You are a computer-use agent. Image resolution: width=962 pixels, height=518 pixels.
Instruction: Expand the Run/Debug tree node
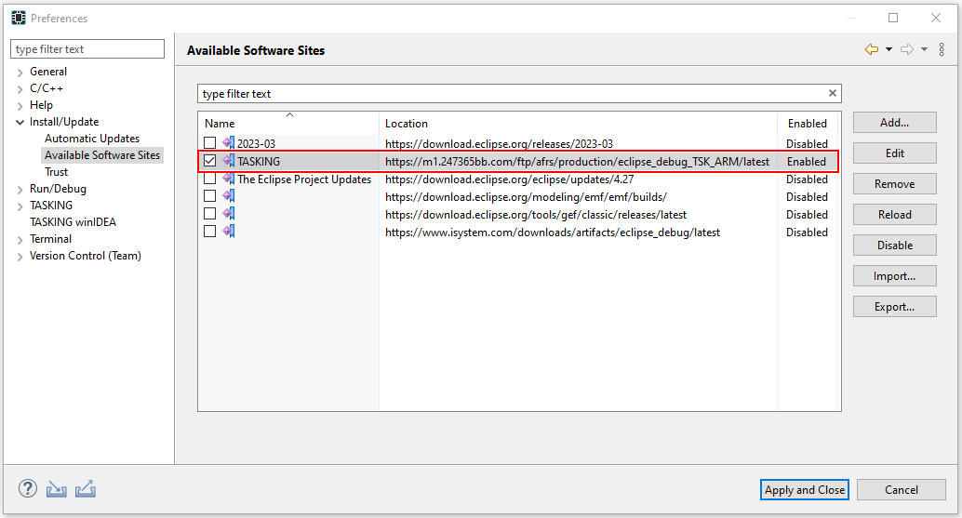(20, 190)
